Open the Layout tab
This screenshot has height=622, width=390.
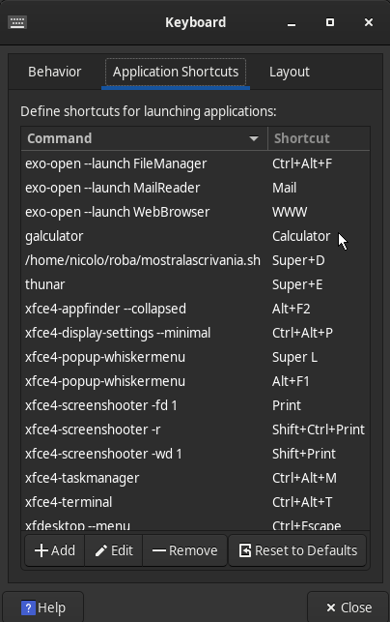[290, 72]
